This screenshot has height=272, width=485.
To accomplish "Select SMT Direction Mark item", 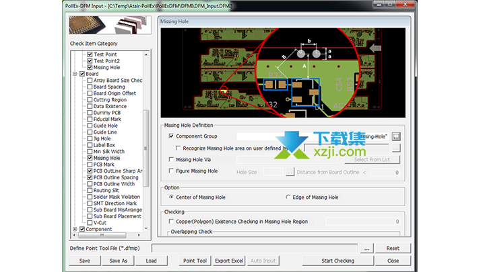I will tap(115, 203).
